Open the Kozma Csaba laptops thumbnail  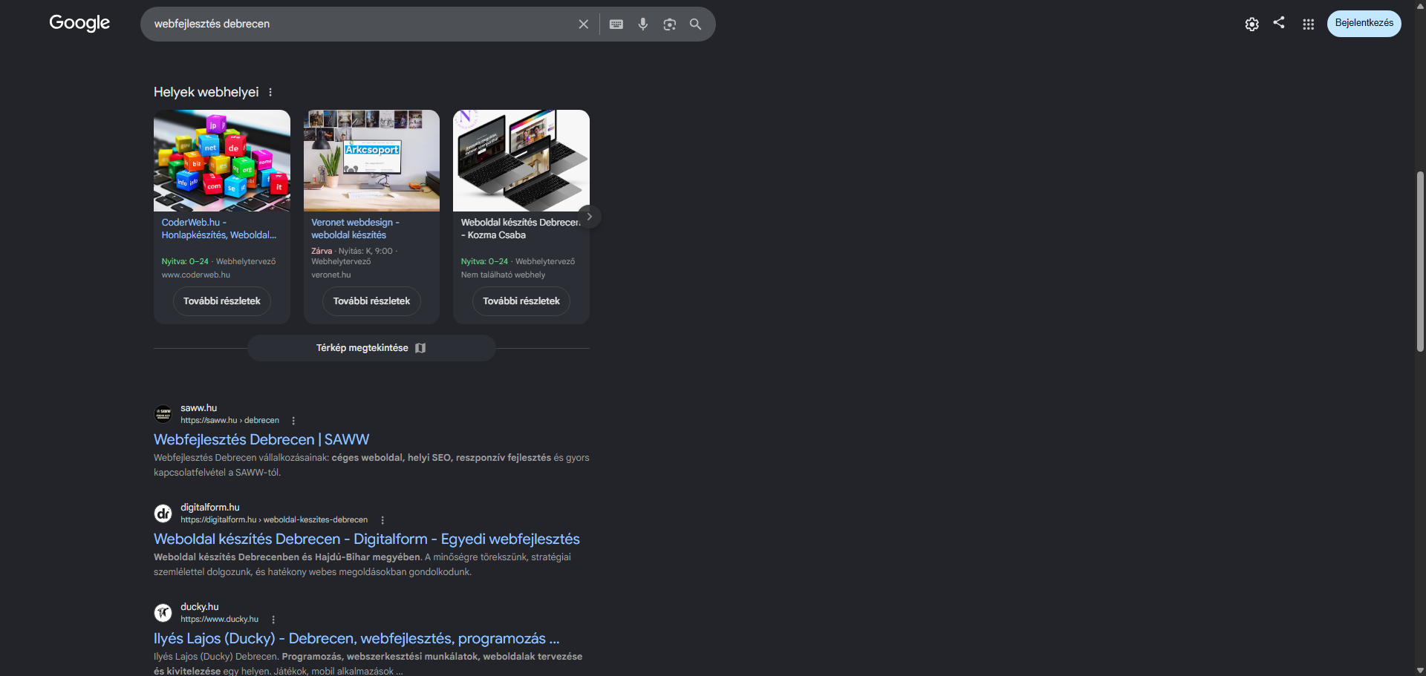point(521,160)
